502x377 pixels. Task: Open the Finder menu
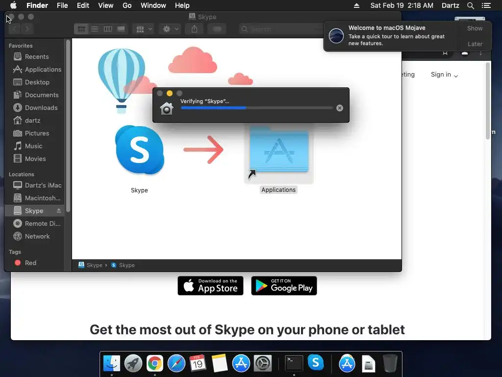[x=37, y=5]
